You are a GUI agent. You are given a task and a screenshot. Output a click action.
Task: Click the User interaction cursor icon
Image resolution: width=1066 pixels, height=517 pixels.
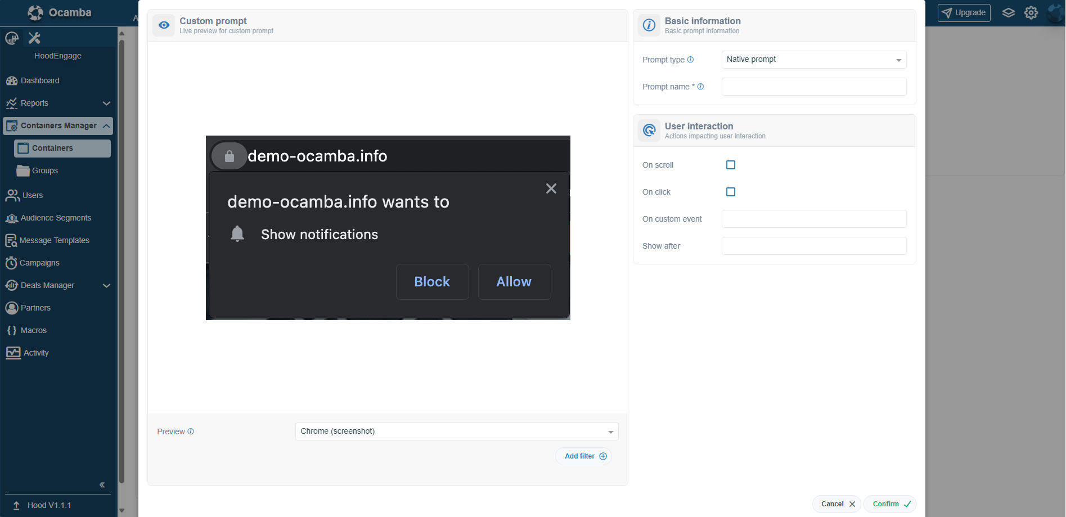pyautogui.click(x=649, y=131)
